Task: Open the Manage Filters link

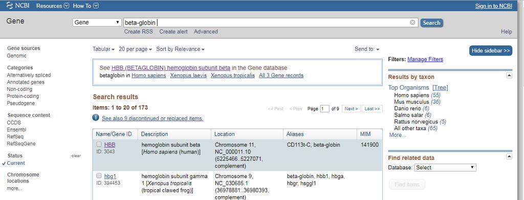Action: point(425,59)
